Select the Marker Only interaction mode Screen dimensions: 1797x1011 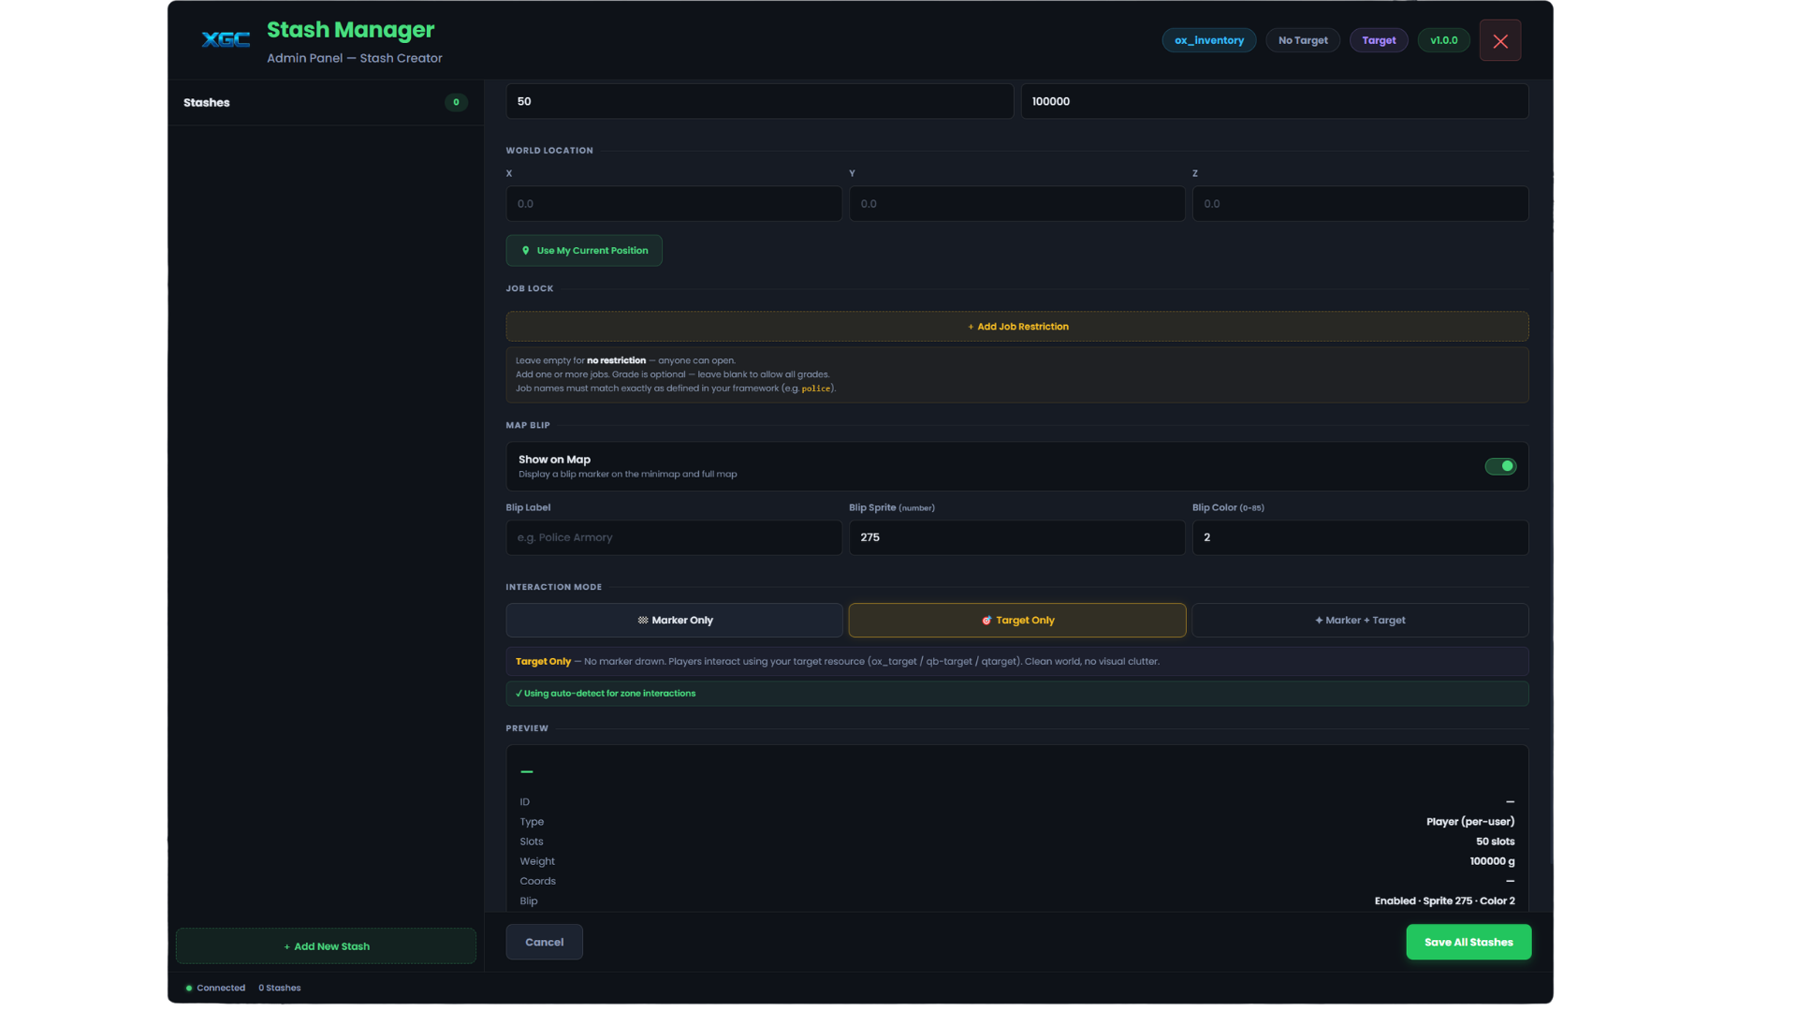click(674, 620)
